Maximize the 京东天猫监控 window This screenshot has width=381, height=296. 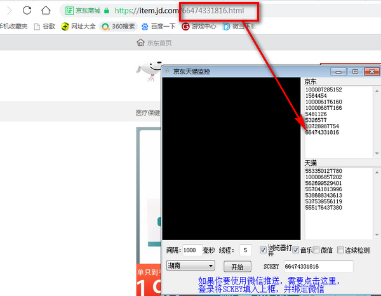[x=355, y=71]
